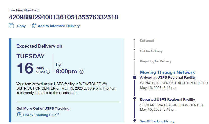209x124 pixels.
Task: Click info icon beside 9:00pm
Action: 81,72
